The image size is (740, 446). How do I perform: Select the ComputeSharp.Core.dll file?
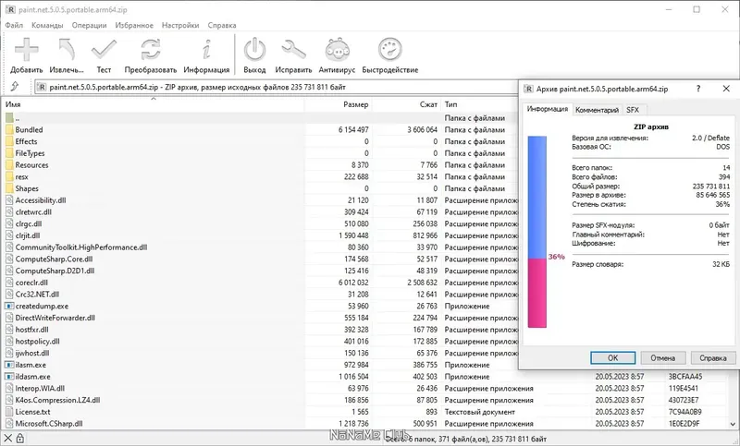(54, 259)
